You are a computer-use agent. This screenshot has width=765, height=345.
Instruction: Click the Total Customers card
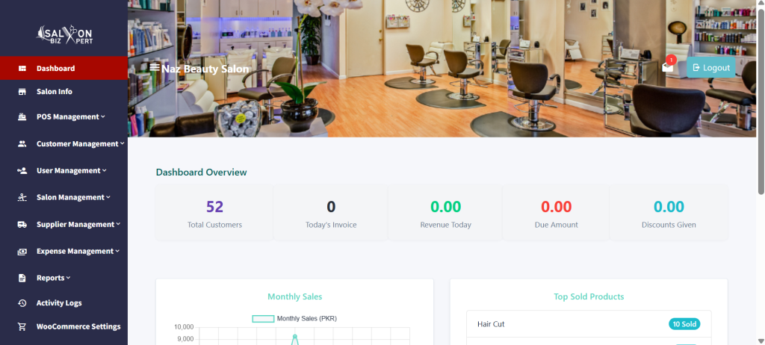coord(214,213)
